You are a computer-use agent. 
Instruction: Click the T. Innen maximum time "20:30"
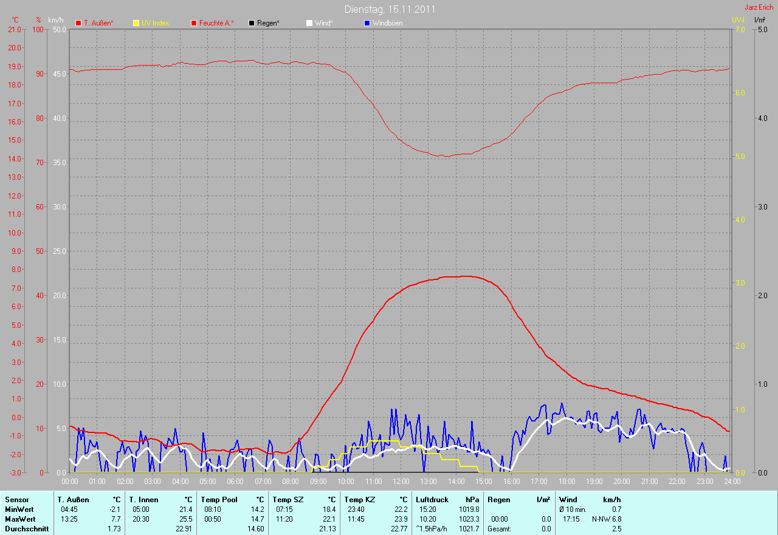pos(141,519)
